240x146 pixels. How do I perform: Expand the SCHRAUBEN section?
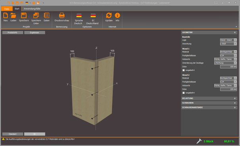click(x=234, y=103)
